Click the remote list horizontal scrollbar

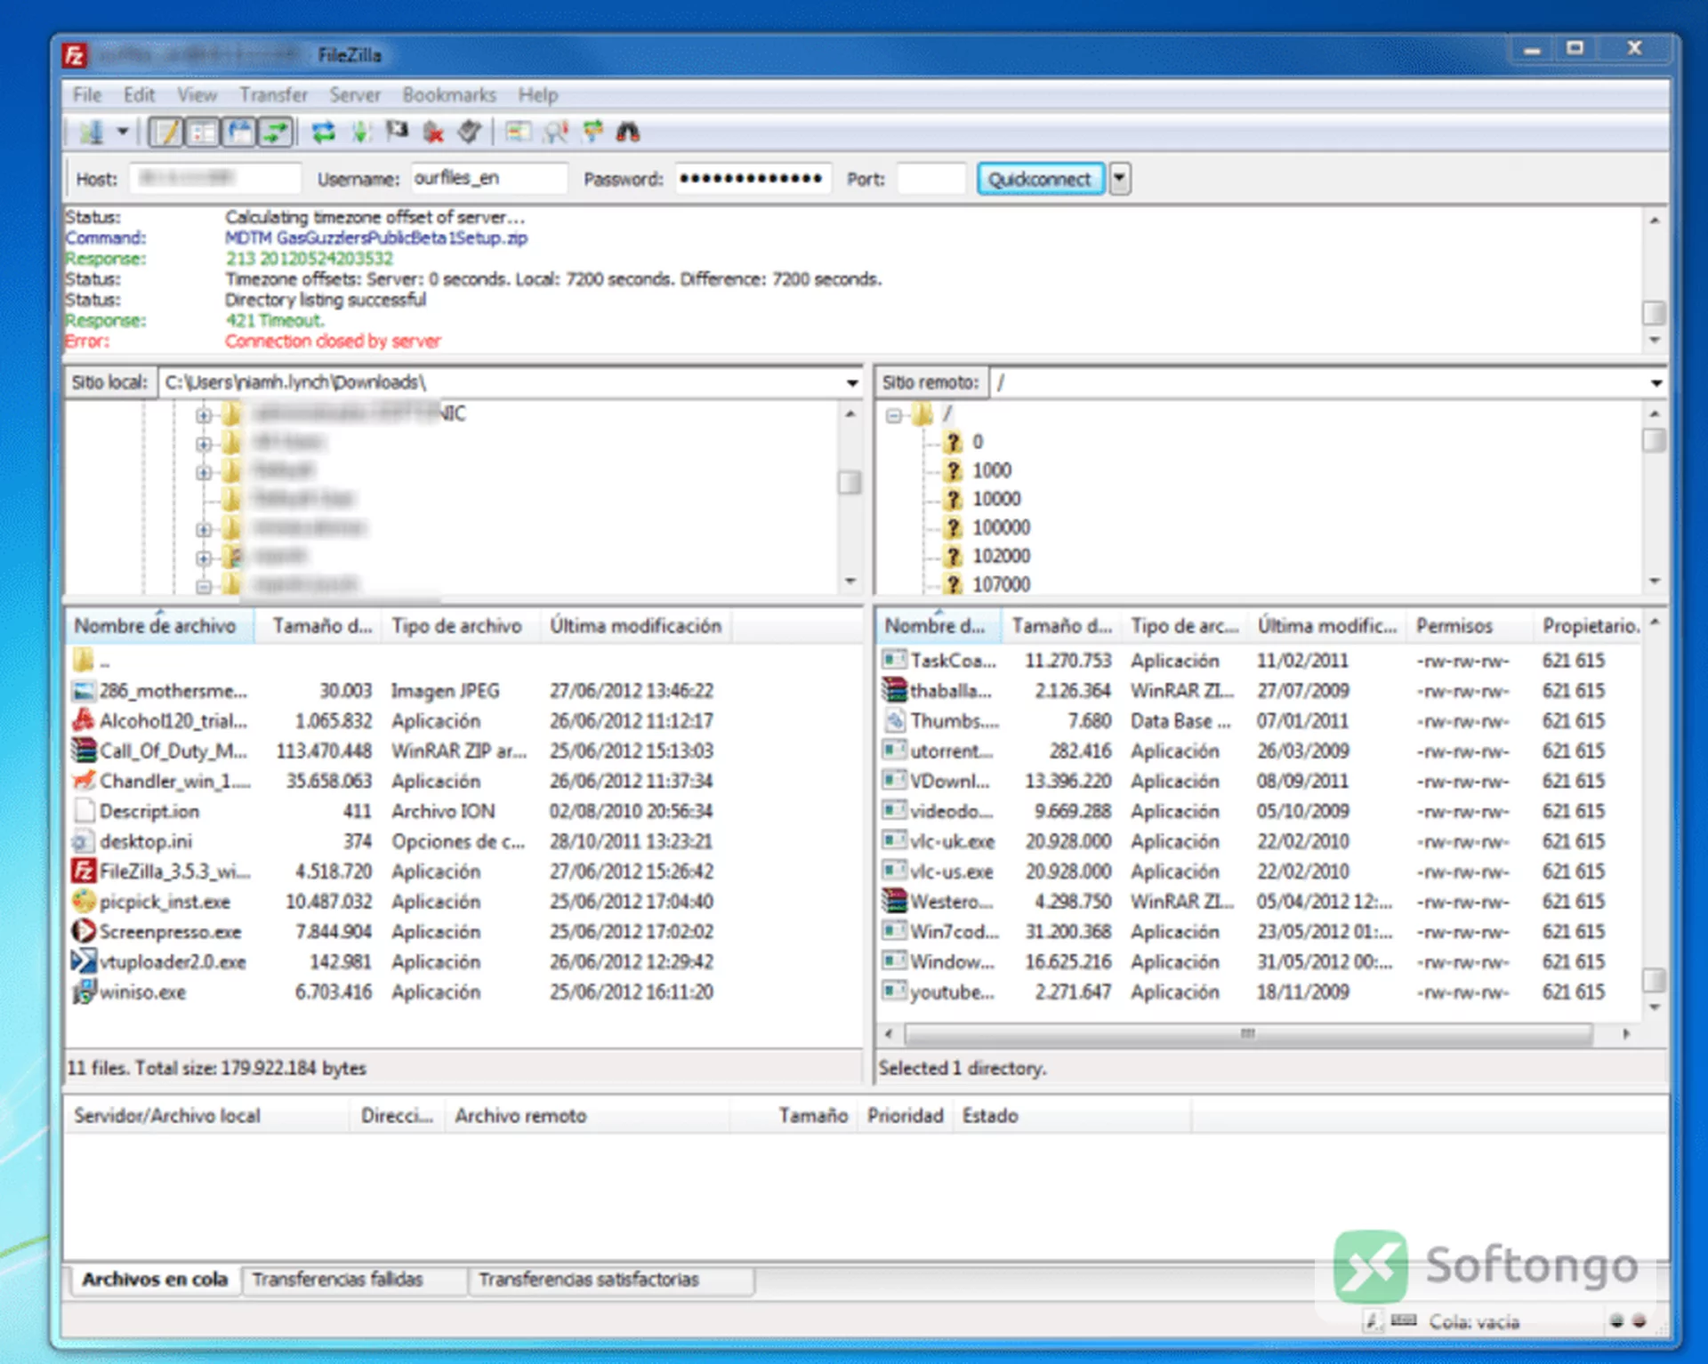[1248, 1034]
